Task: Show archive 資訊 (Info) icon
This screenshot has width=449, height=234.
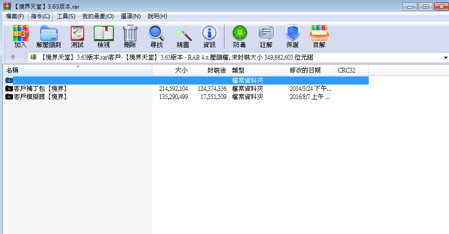Action: pyautogui.click(x=209, y=36)
